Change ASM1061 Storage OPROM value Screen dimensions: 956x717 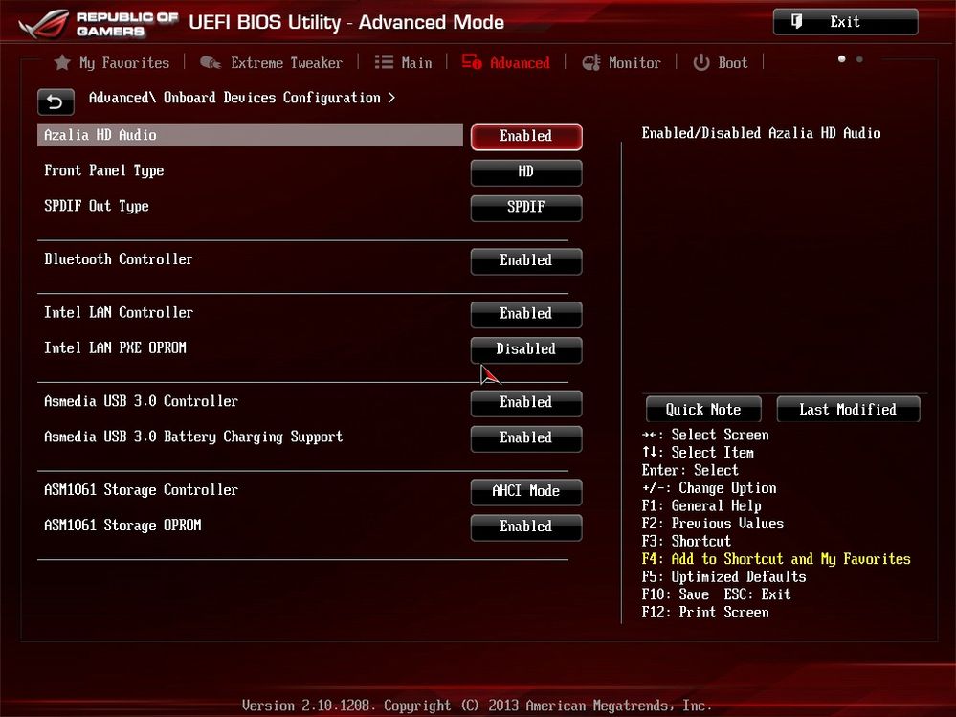(x=526, y=527)
